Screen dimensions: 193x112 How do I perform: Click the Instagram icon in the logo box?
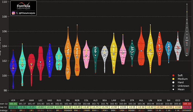13,13
